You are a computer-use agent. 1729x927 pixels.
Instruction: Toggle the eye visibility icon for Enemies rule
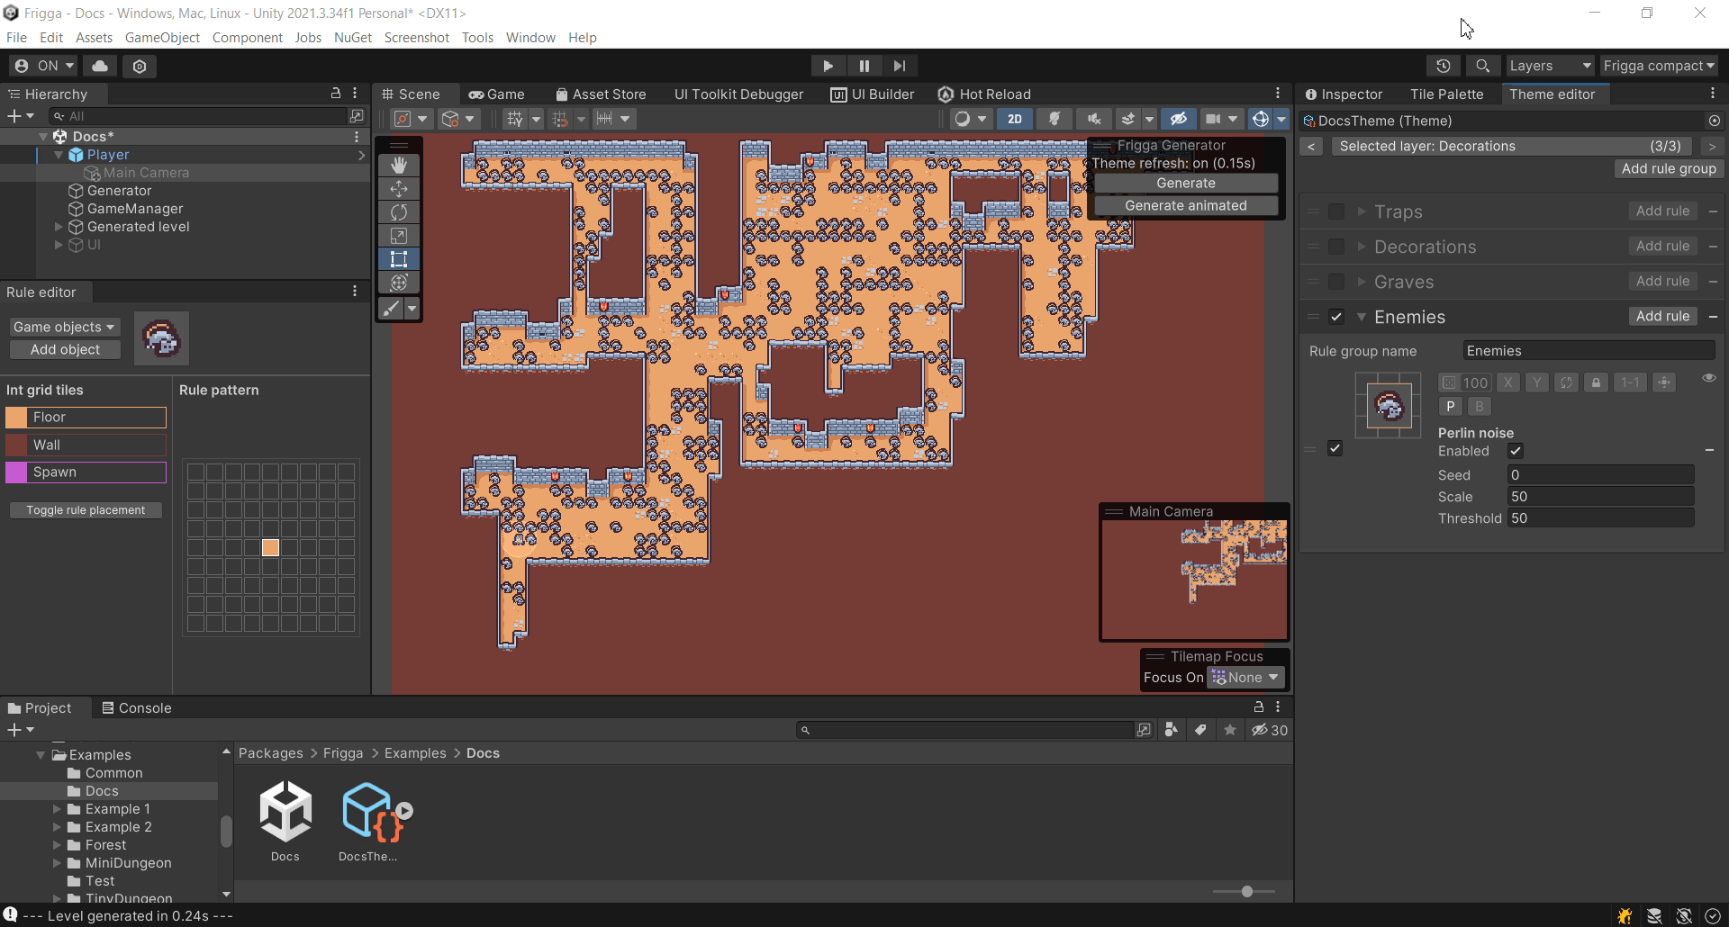coord(1708,378)
